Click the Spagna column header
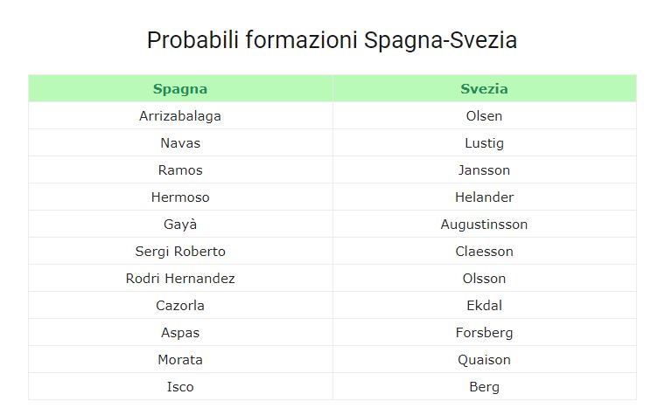 point(180,88)
